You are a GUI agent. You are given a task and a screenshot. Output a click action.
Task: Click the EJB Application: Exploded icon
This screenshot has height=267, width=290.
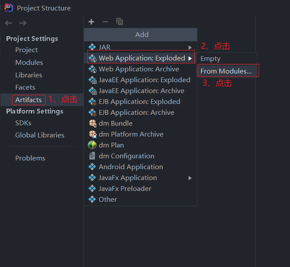[x=92, y=102]
